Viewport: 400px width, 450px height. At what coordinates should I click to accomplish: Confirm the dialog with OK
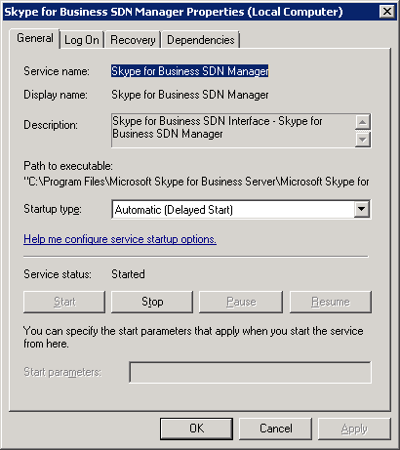(196, 429)
